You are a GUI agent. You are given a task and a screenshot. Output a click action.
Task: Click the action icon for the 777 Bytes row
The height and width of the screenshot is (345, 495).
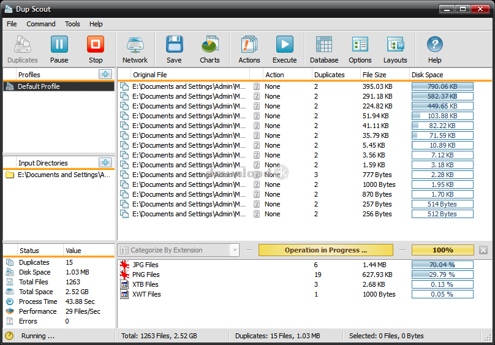click(x=257, y=175)
